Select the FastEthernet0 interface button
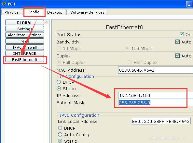The width and height of the screenshot is (193, 143). [x=25, y=60]
